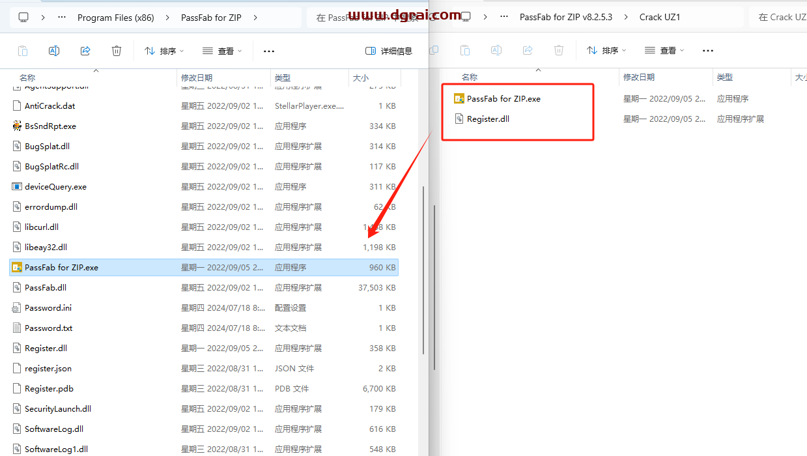Select libcurl.dll file name
Image resolution: width=807 pixels, height=456 pixels.
42,227
